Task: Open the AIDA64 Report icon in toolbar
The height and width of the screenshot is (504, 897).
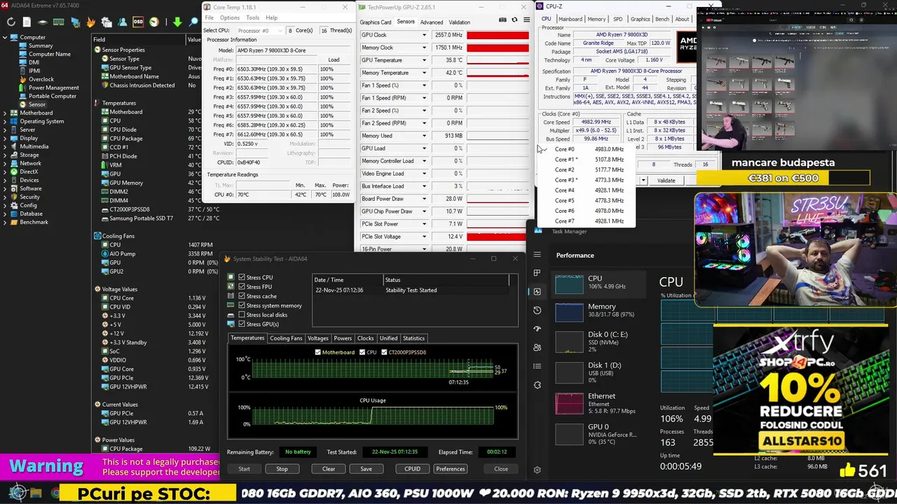Action: (27, 22)
